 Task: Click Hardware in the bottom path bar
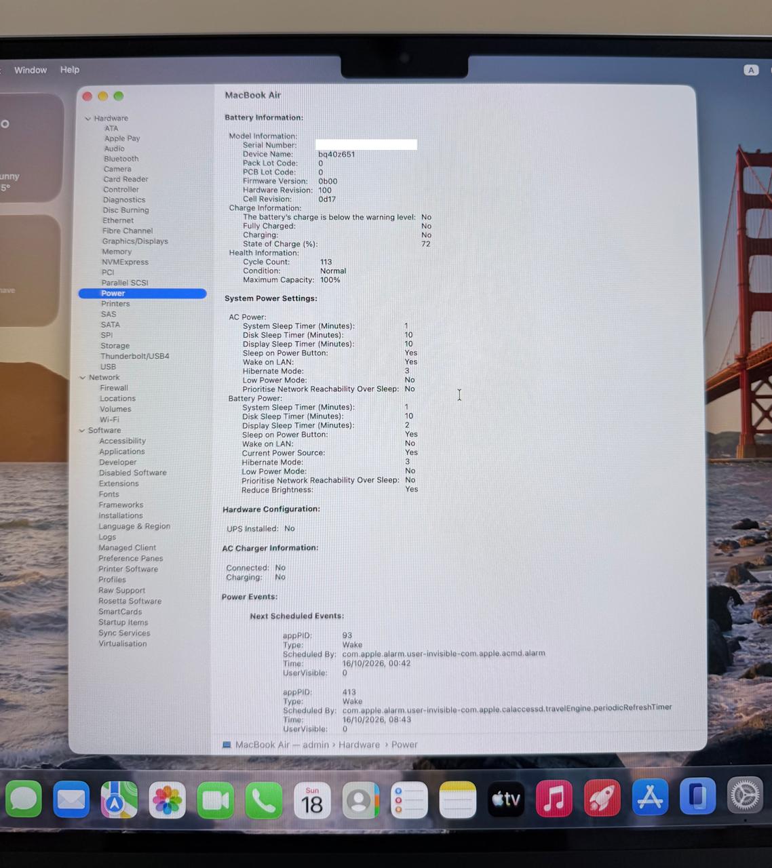click(x=359, y=745)
